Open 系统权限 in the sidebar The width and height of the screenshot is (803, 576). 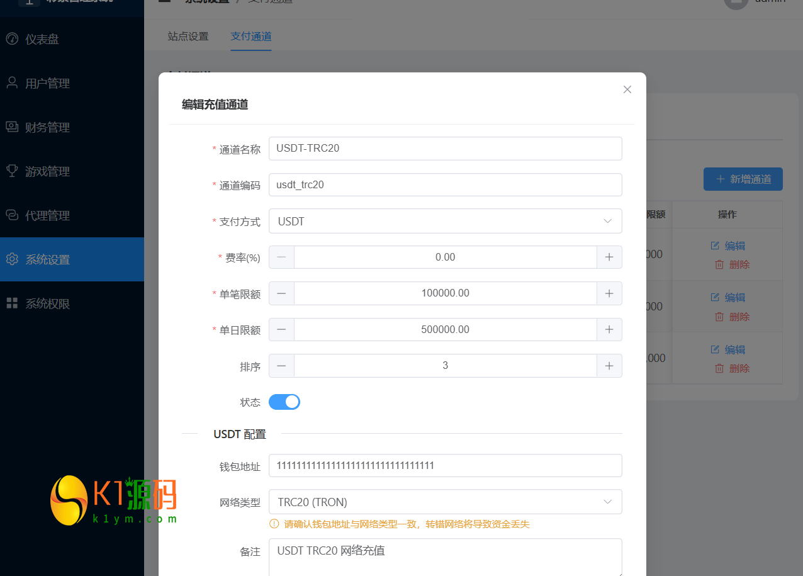(x=72, y=303)
